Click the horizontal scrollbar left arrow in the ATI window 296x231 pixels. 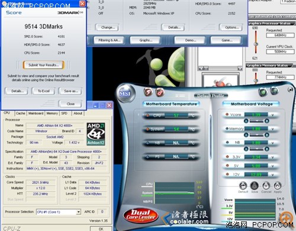coord(201,69)
